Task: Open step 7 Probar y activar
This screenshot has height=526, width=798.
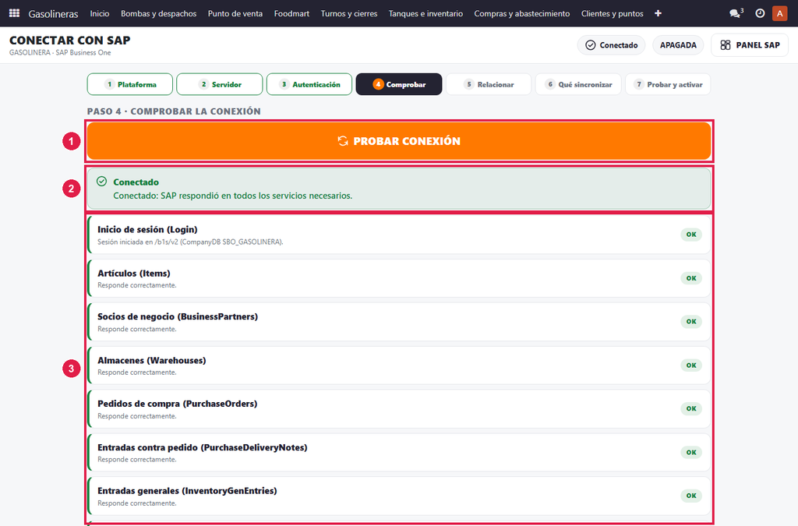Action: pos(668,84)
